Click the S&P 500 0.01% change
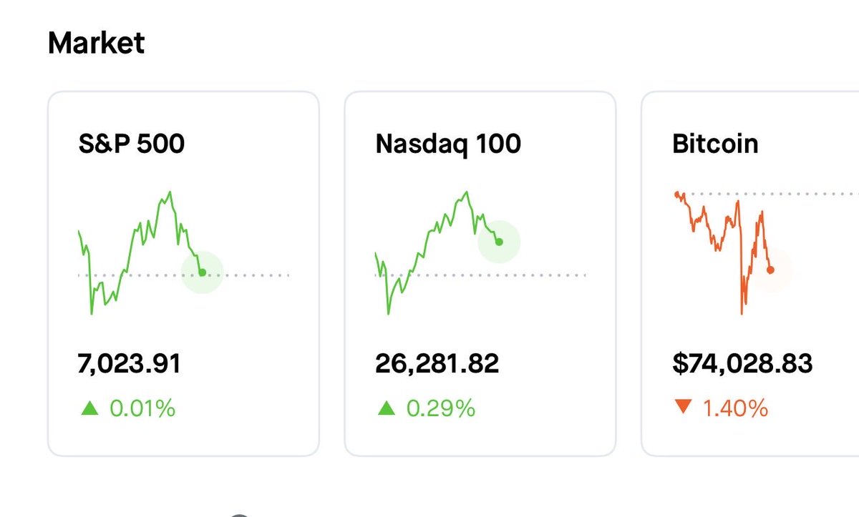 pos(142,409)
